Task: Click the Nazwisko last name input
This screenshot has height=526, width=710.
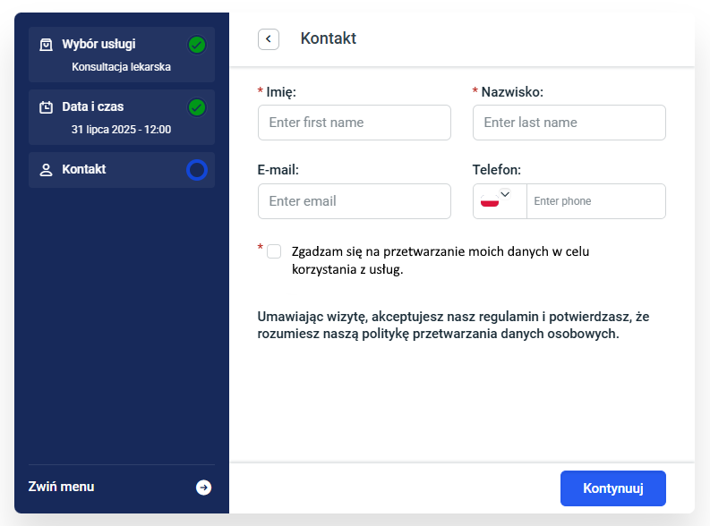Action: coord(569,123)
